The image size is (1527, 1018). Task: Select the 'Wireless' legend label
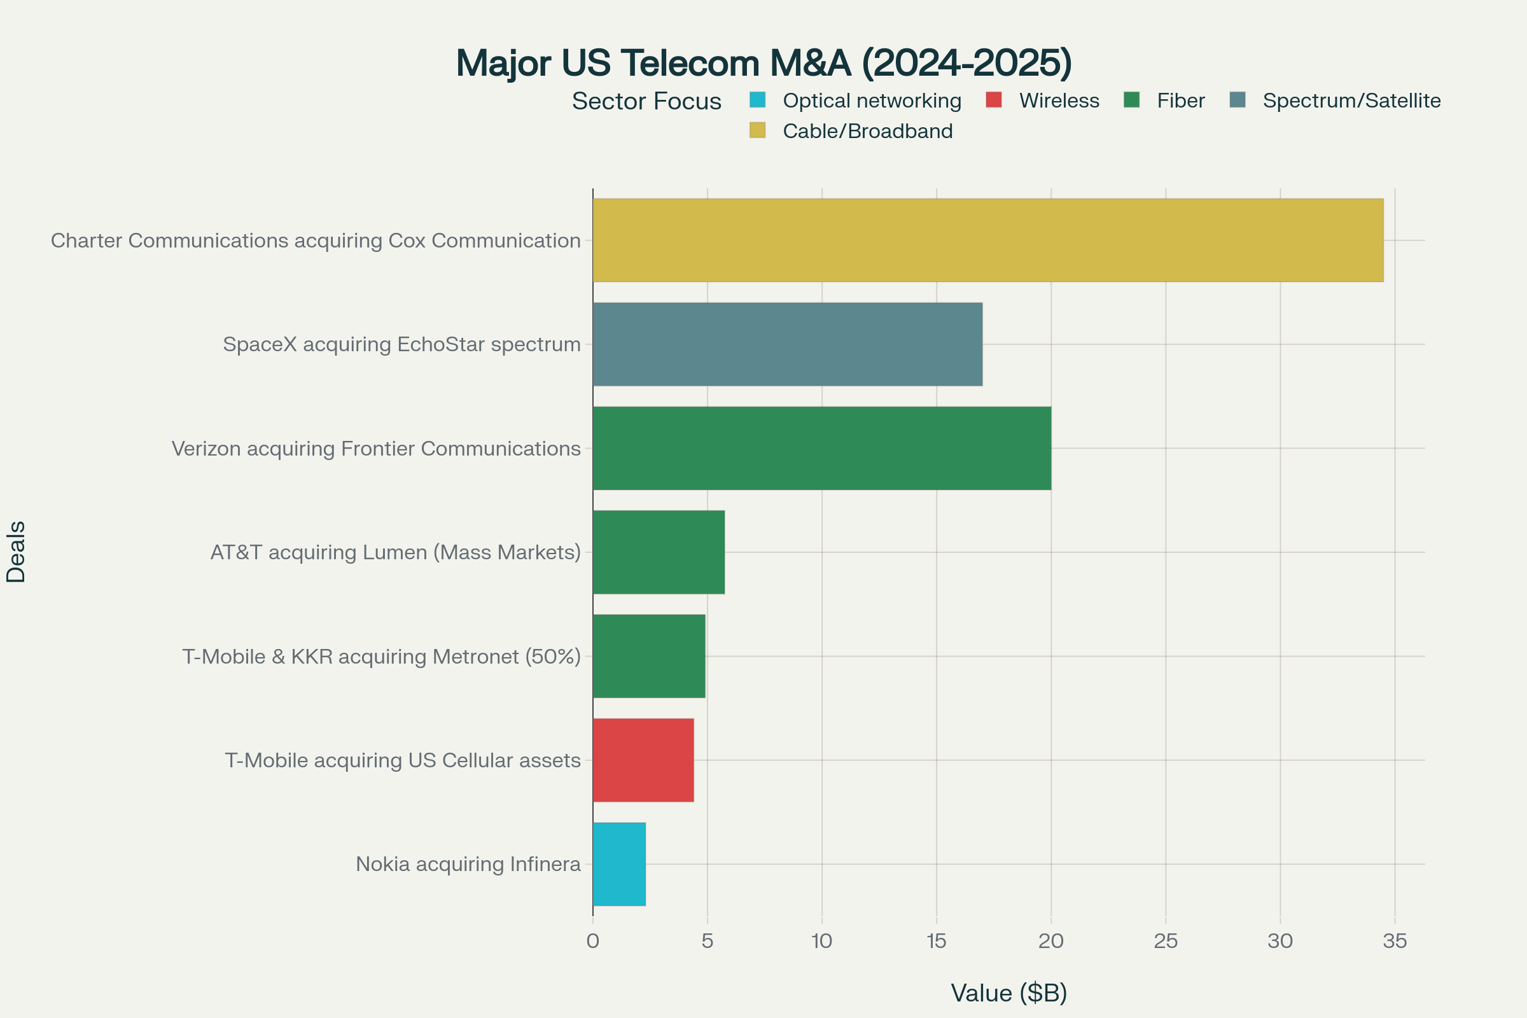point(1059,101)
